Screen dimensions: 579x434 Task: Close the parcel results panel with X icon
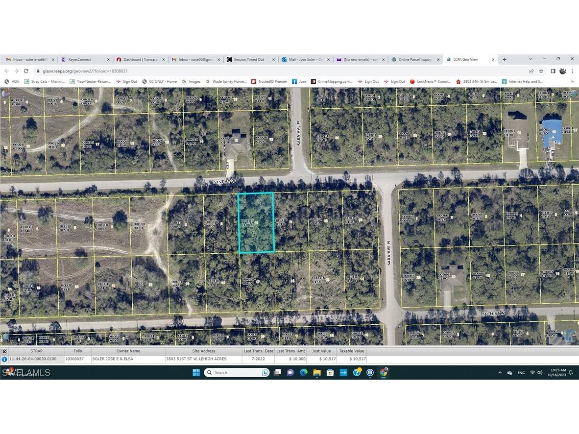pyautogui.click(x=4, y=351)
